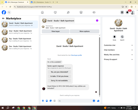This screenshot has width=138, height=110.
Task: Open Anyi's Studio 1 Bath Apartment conversation
Action: point(19,32)
